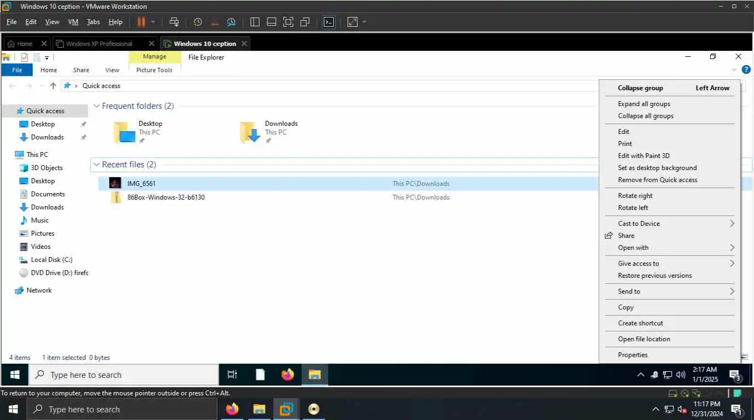Show hidden icons in the host tray

tap(655, 409)
